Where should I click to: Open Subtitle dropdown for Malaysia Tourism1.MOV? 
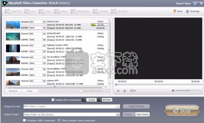click(44, 51)
